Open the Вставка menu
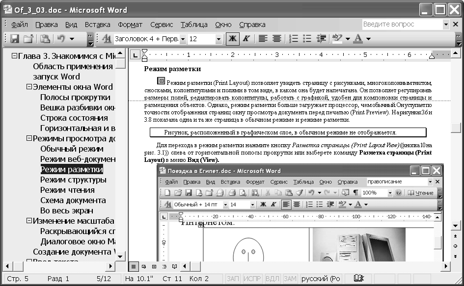The height and width of the screenshot is (286, 464). (97, 25)
